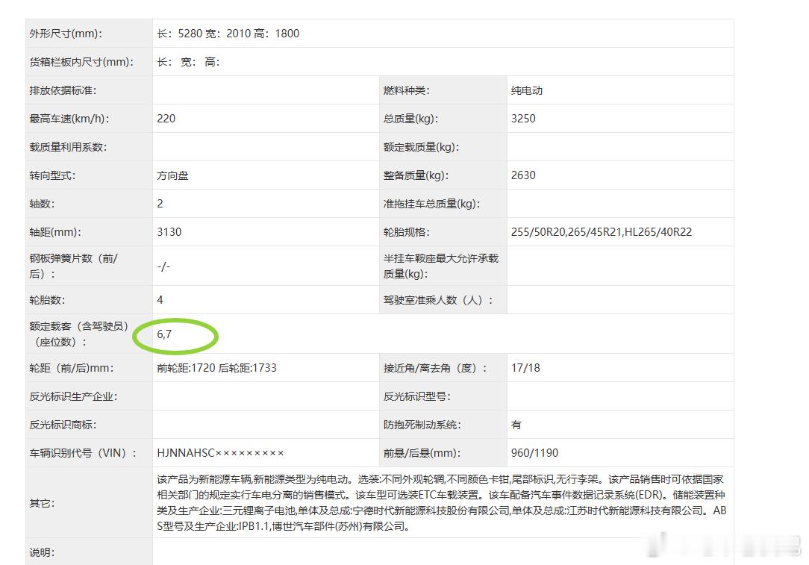Select the top speed value 220
The width and height of the screenshot is (809, 565).
tap(166, 119)
